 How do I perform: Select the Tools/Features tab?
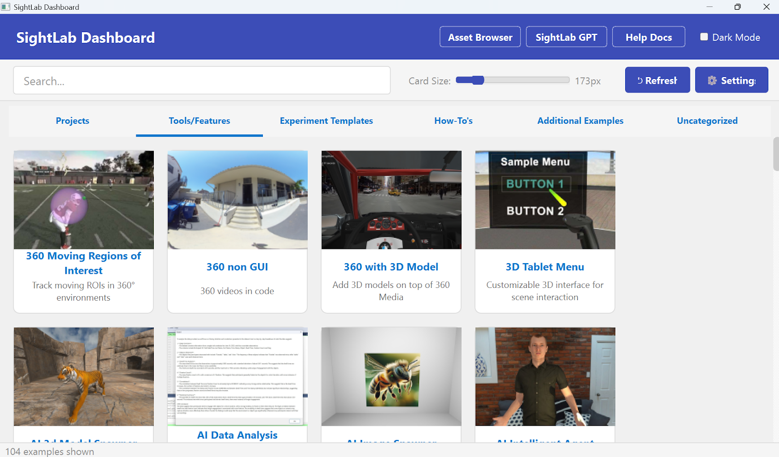[x=199, y=121]
